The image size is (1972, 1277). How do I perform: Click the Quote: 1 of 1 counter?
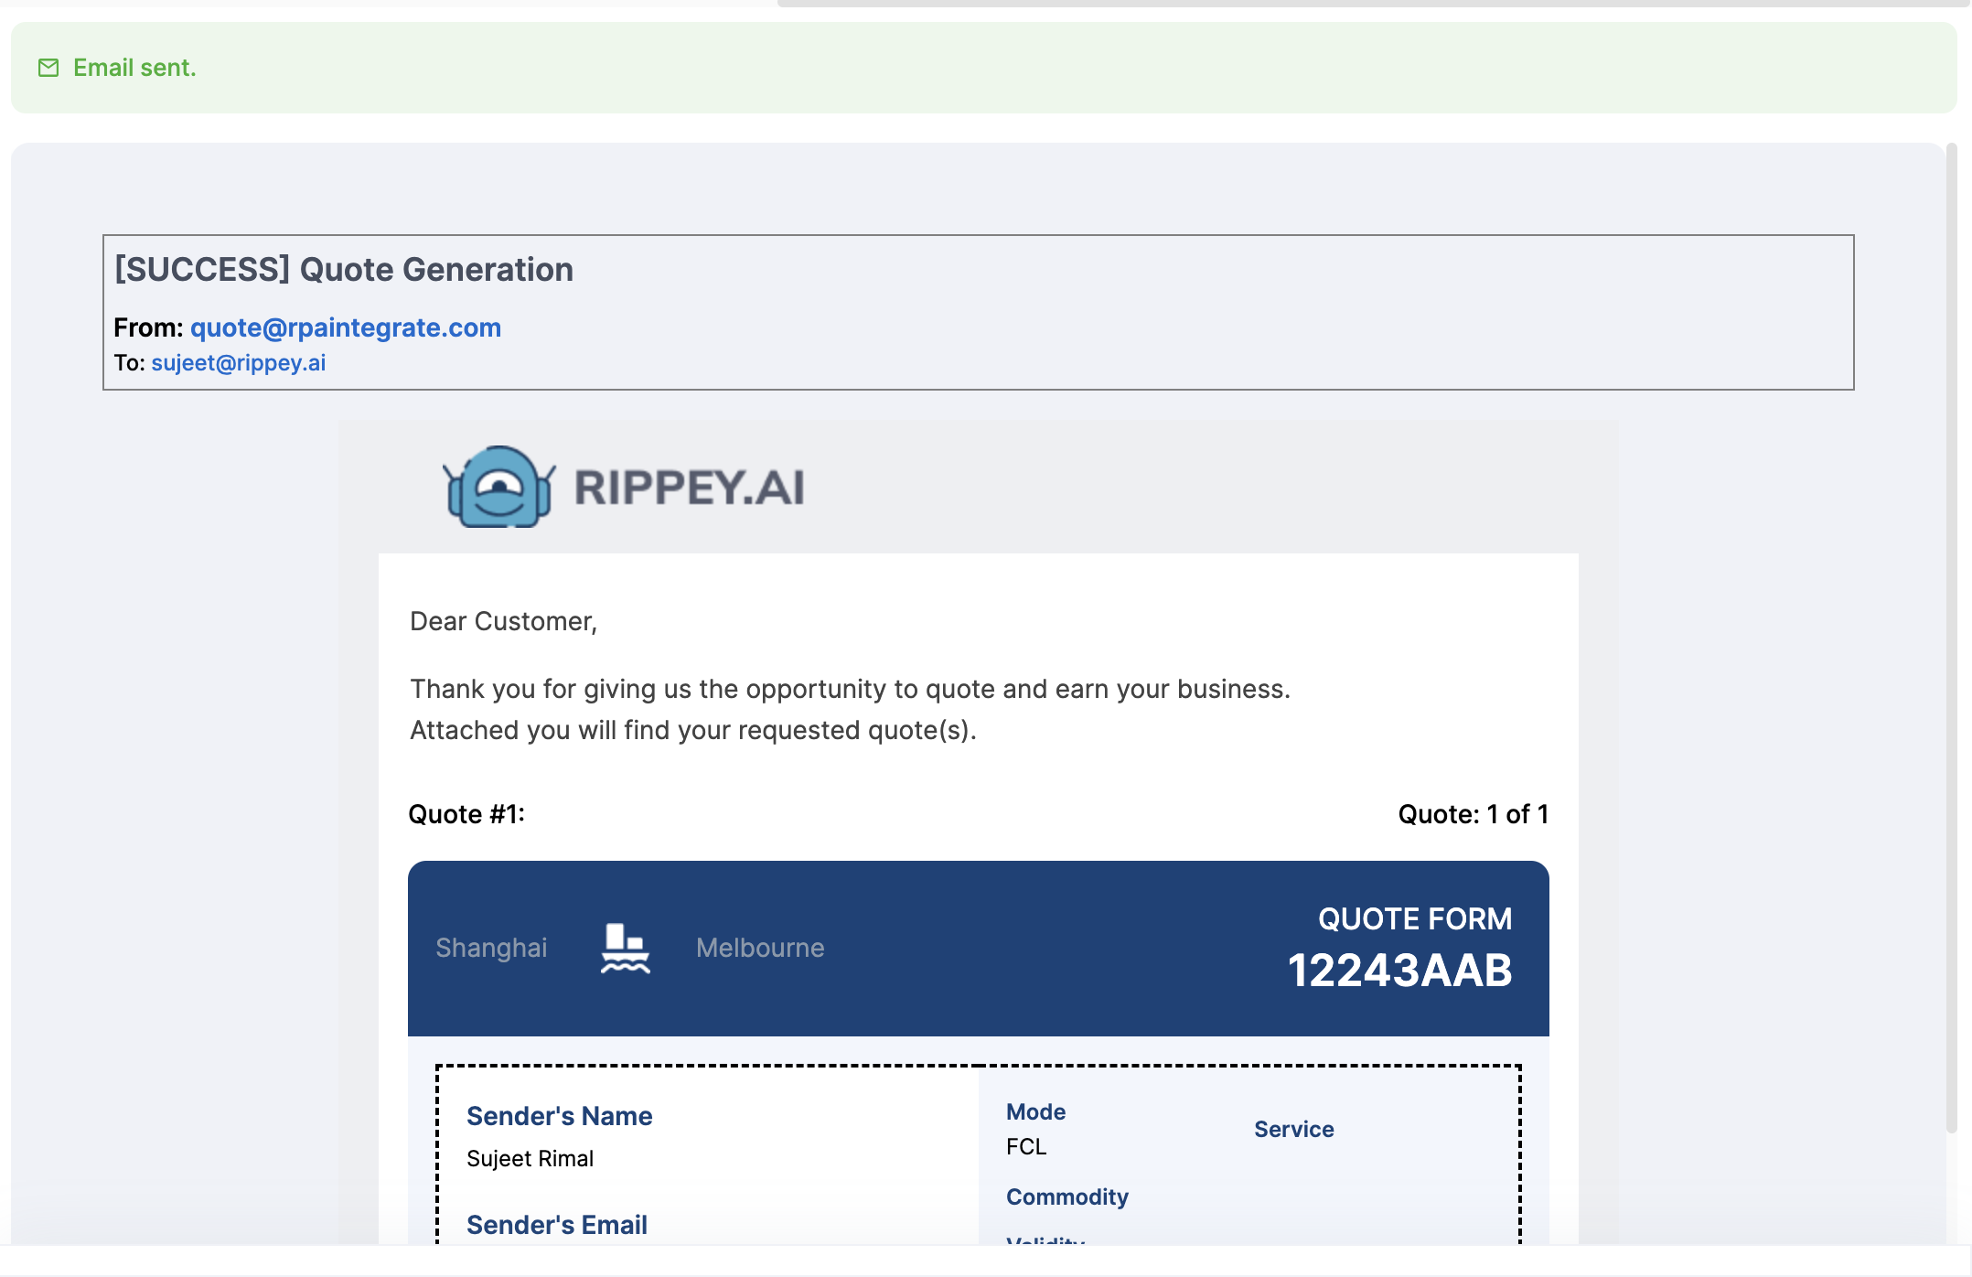[x=1472, y=814]
